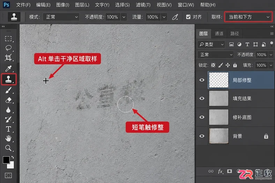Expand the tools panel arrows

coord(3,26)
